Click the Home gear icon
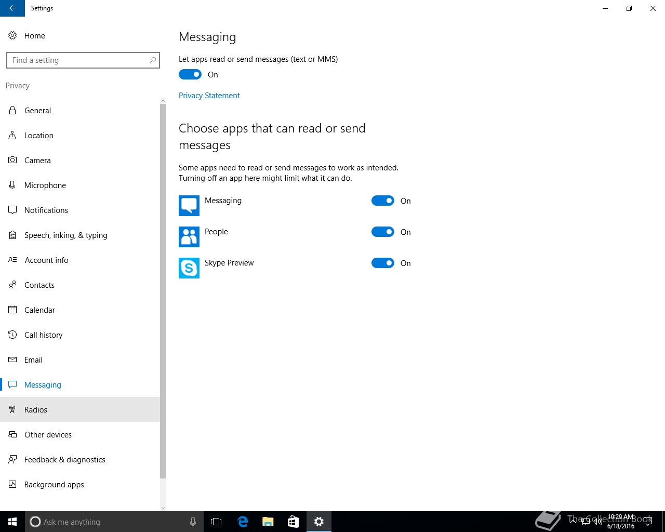Image resolution: width=665 pixels, height=532 pixels. (x=12, y=36)
